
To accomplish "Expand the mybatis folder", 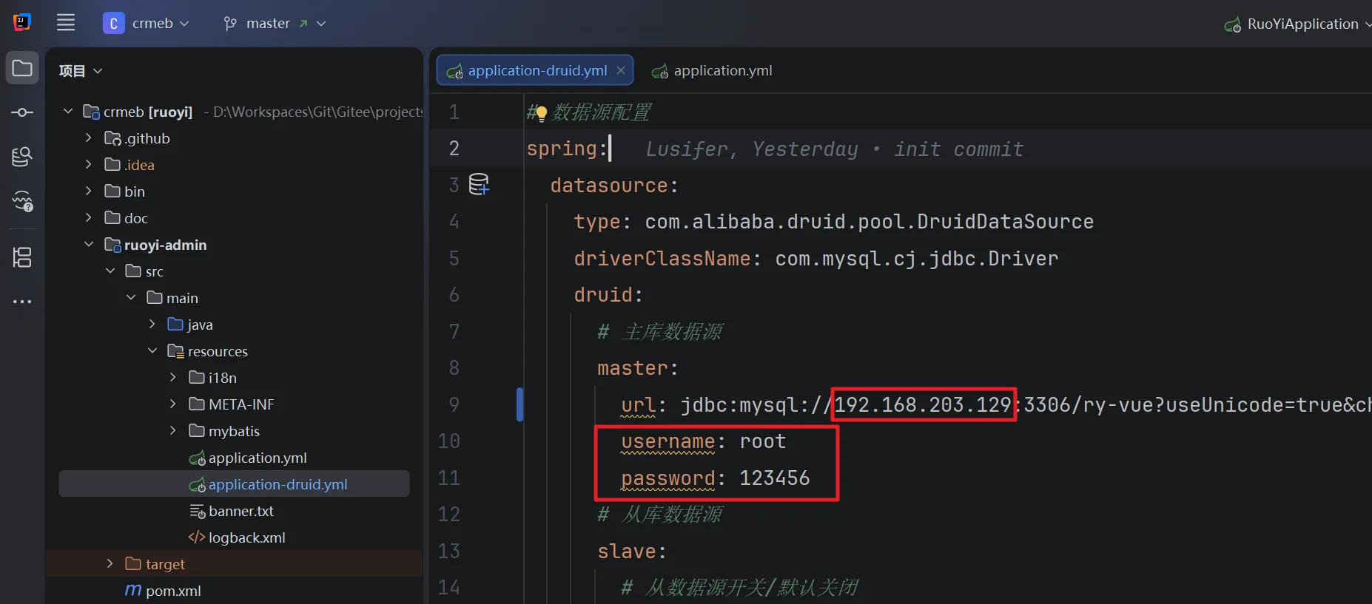I will [173, 430].
